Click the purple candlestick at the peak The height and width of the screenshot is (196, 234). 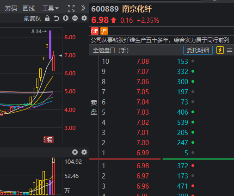pos(50,44)
